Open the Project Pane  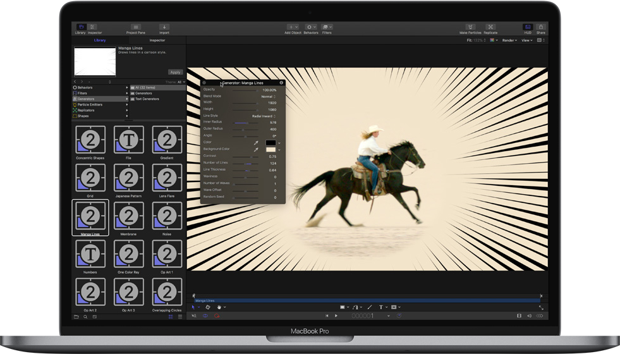click(135, 28)
